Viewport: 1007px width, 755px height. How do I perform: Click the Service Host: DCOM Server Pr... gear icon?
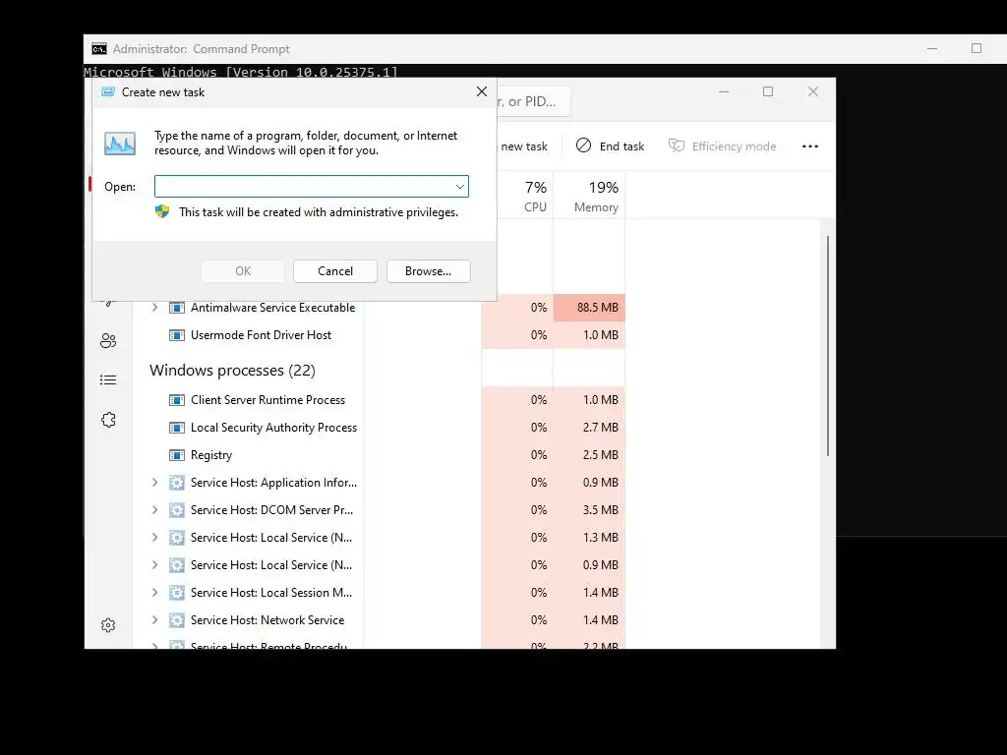point(177,510)
